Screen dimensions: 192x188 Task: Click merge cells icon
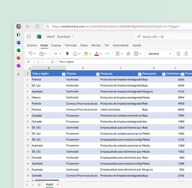click(x=136, y=53)
